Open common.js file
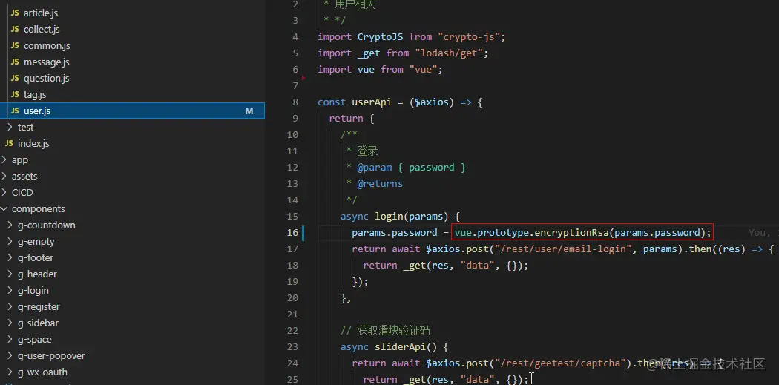Viewport: 779px width, 385px height. 47,46
